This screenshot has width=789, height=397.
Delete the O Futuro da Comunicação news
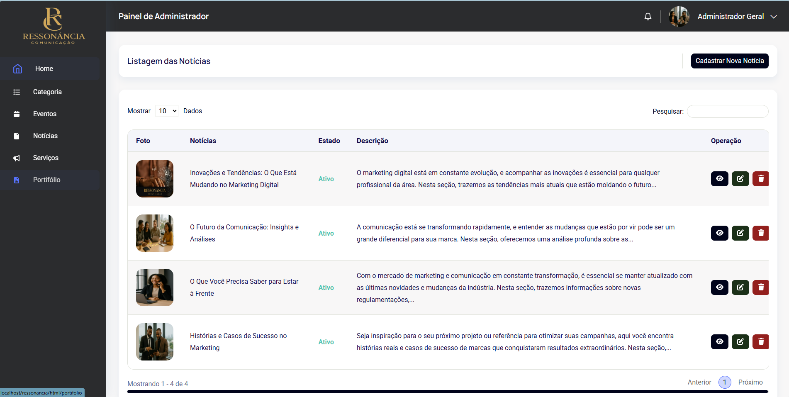click(x=761, y=233)
